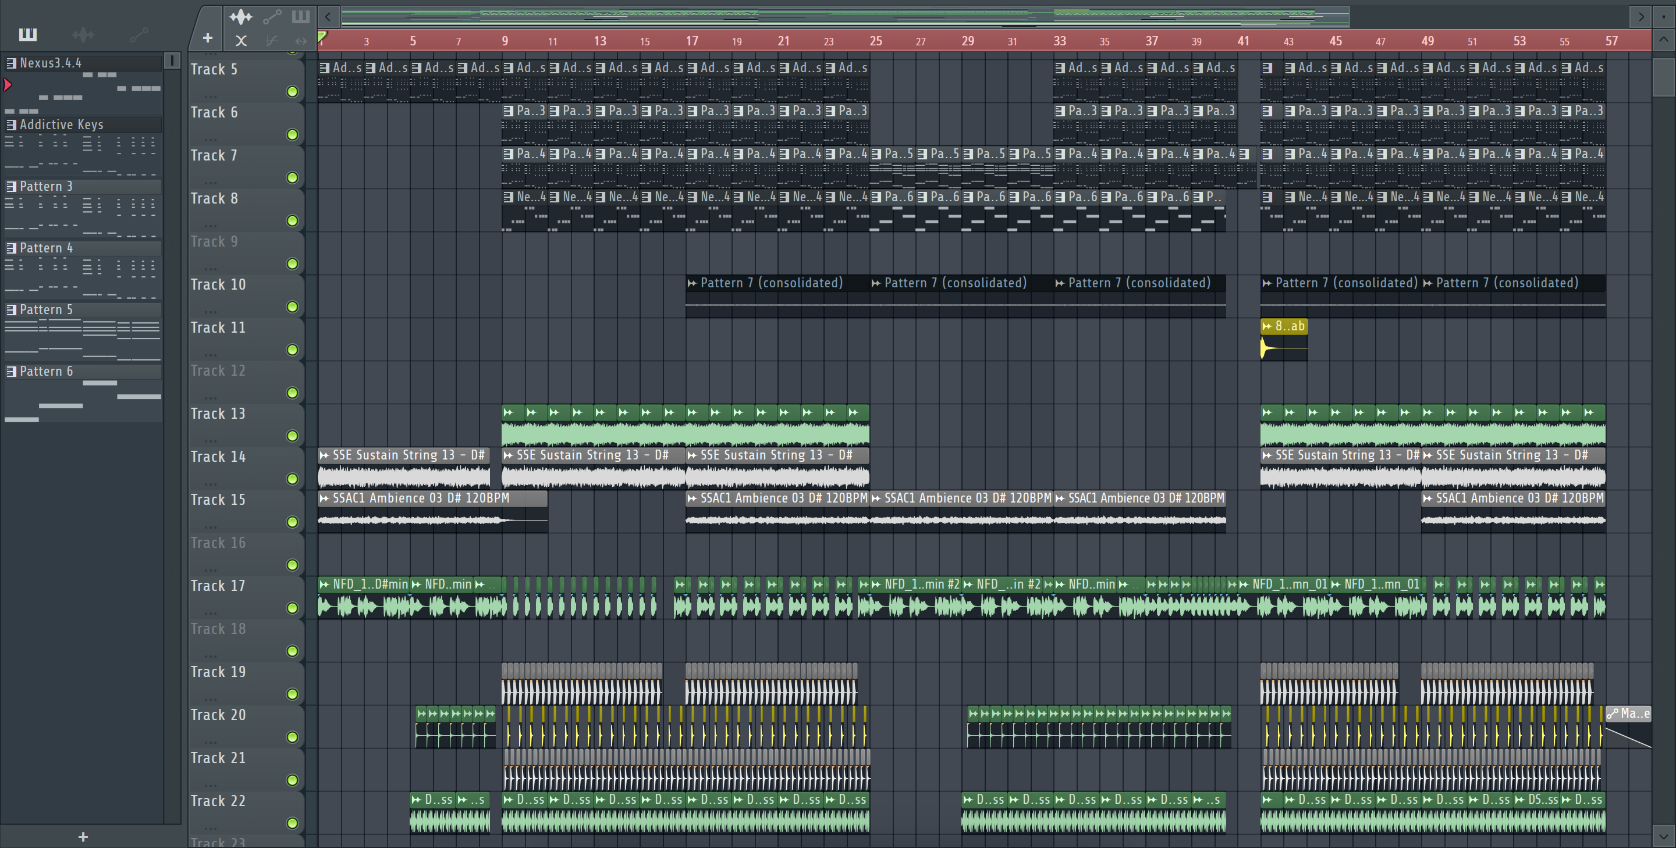Screen dimensions: 1676x848
Task: Open Track 17 options dots
Action: (x=210, y=612)
